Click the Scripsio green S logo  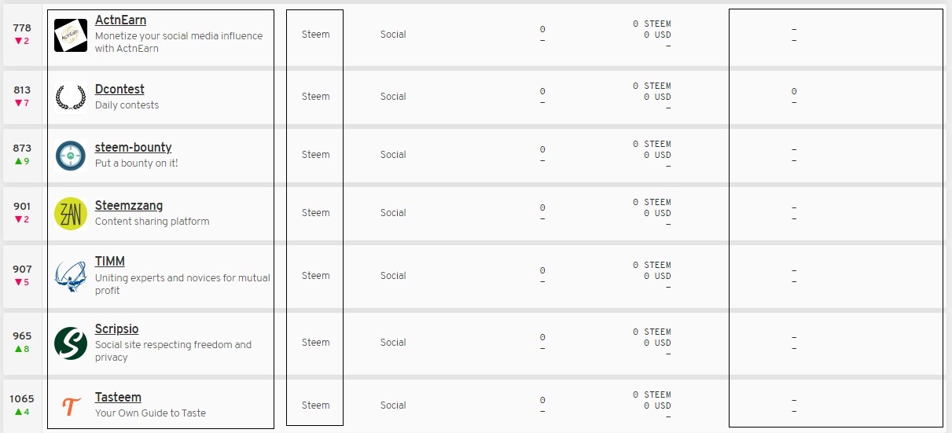point(71,343)
